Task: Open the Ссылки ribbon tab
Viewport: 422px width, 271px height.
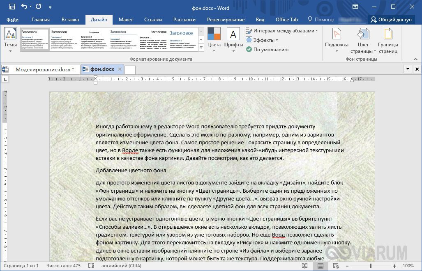Action: pyautogui.click(x=153, y=20)
